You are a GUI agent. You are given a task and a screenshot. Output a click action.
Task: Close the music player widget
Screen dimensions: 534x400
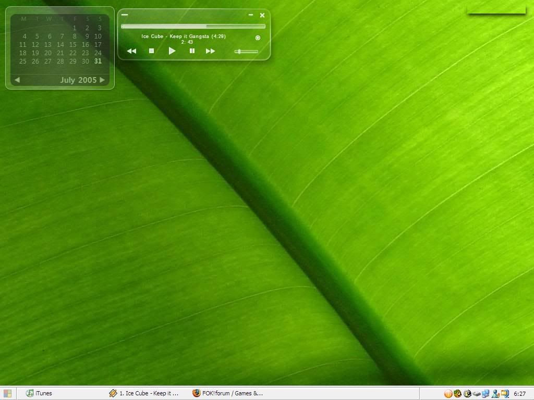pyautogui.click(x=262, y=15)
